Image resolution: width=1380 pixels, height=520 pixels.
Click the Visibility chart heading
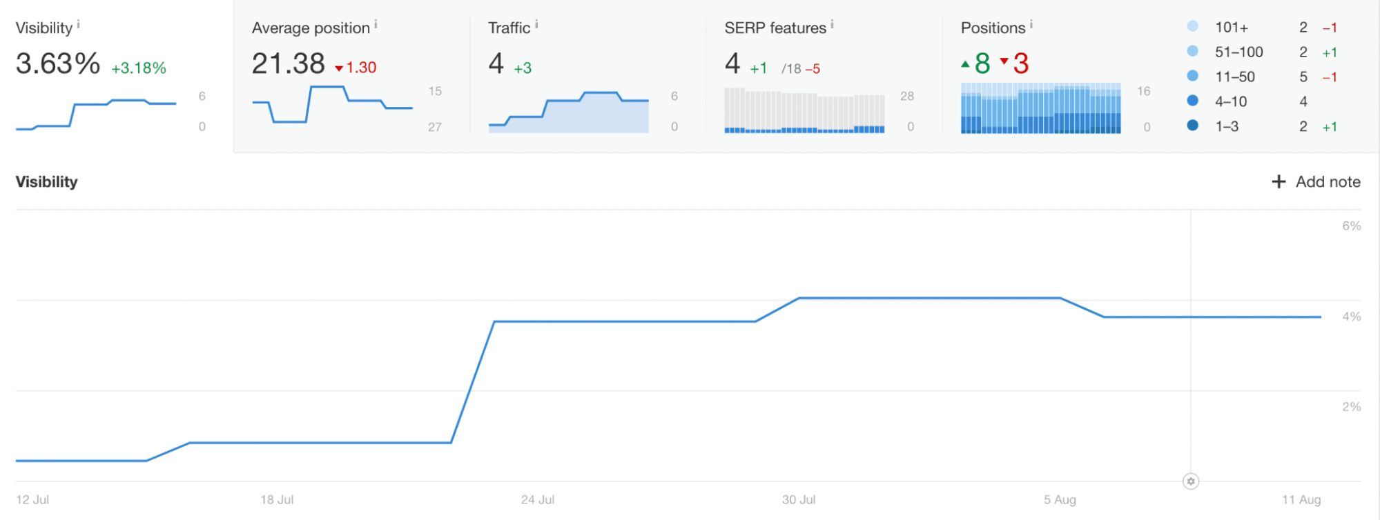point(47,181)
